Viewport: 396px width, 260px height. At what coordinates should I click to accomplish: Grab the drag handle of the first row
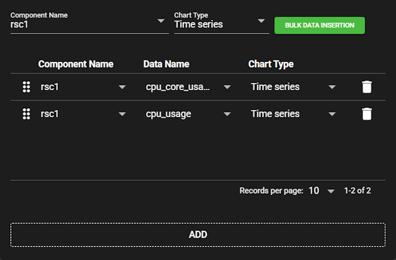[x=26, y=87]
